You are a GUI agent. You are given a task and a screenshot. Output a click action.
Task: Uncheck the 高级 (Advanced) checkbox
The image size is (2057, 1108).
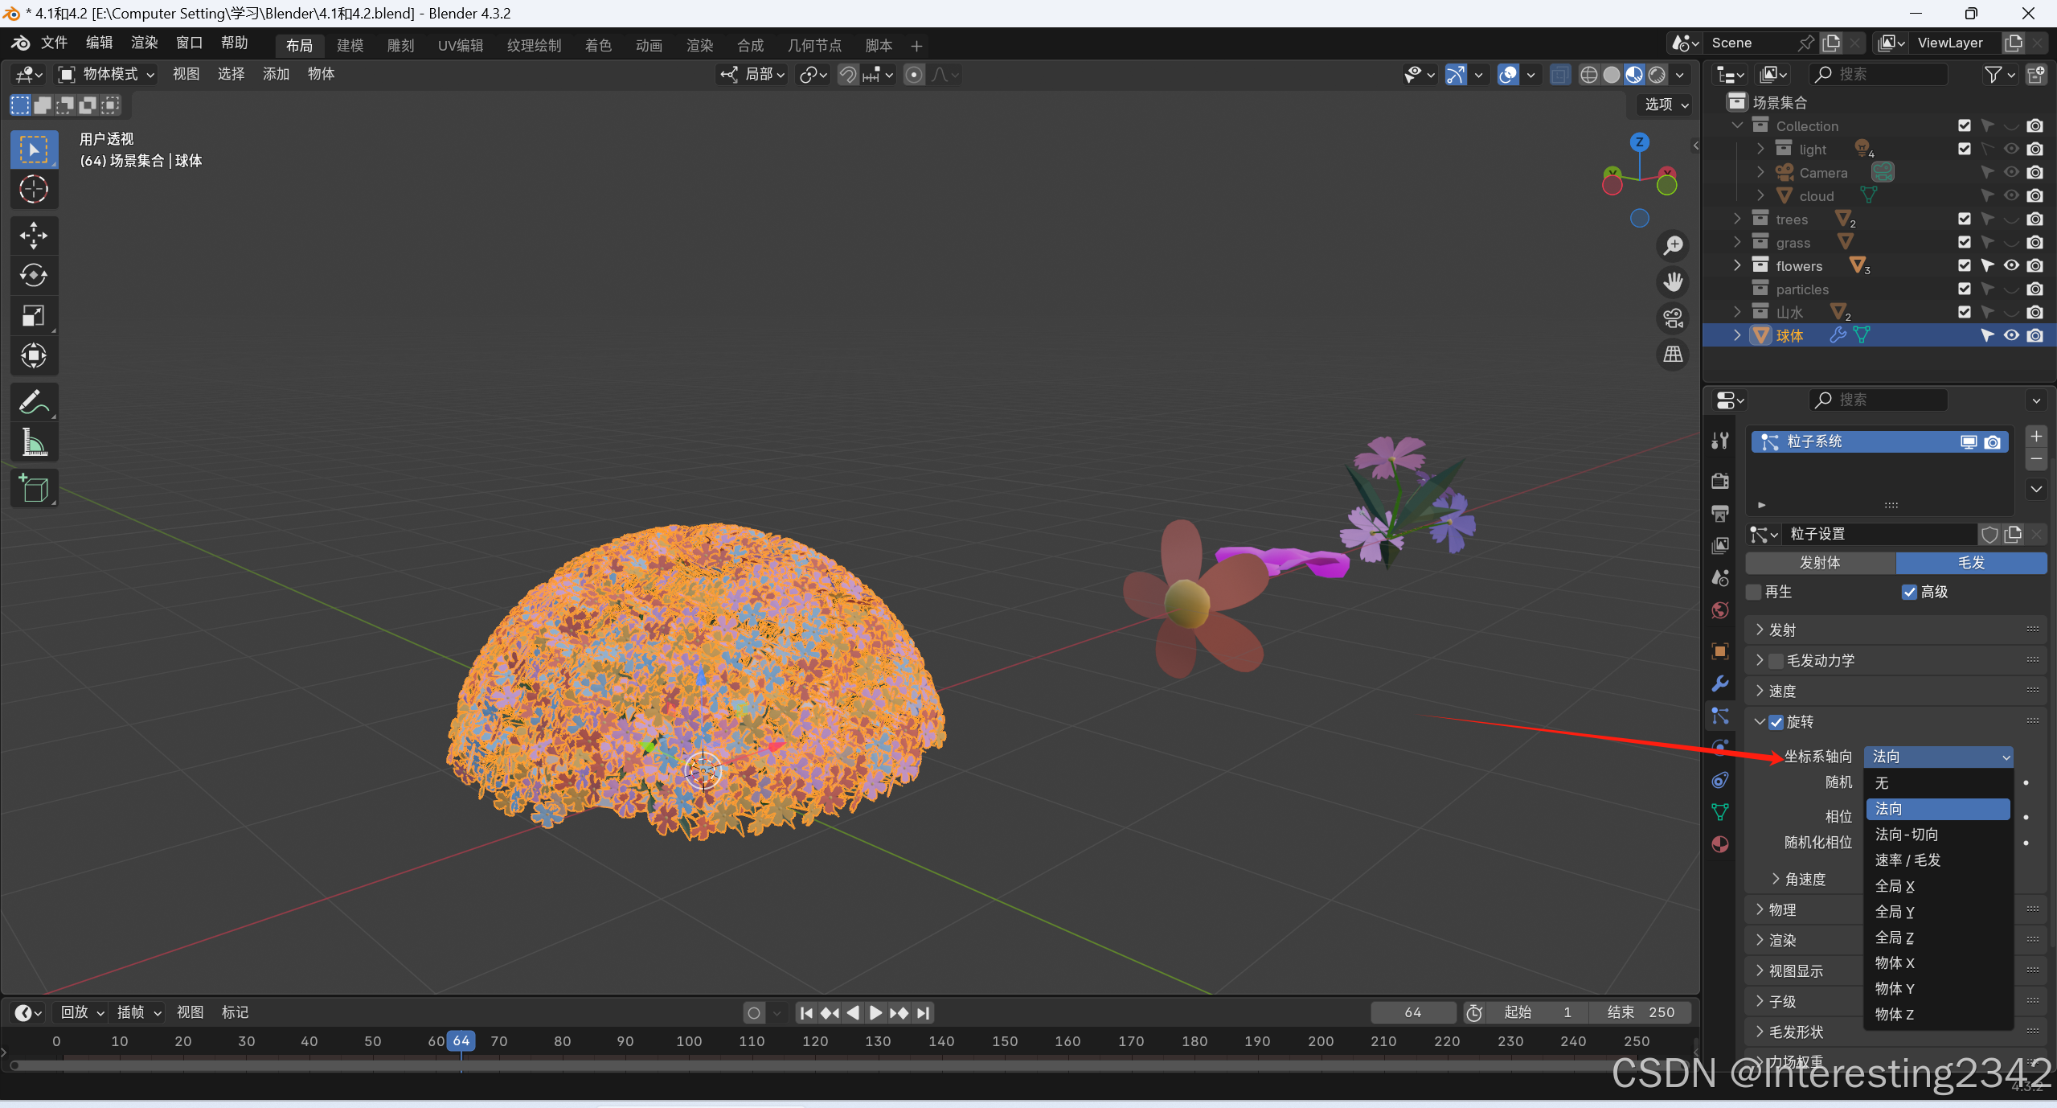pyautogui.click(x=1909, y=593)
